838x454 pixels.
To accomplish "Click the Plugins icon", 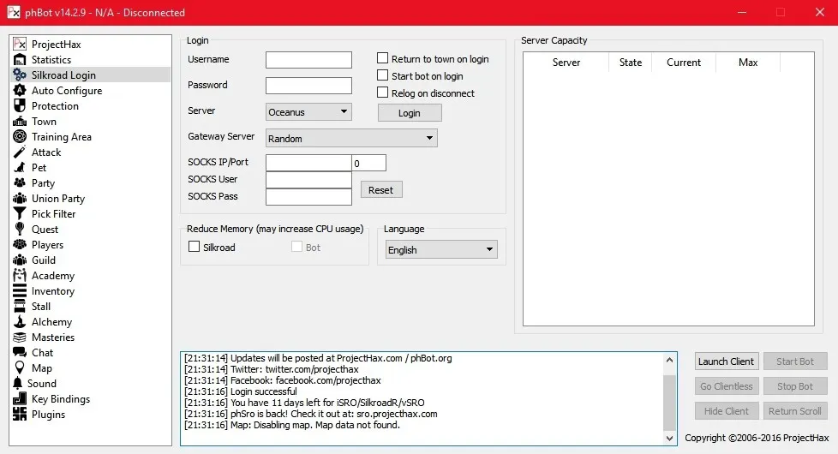I will pos(20,414).
